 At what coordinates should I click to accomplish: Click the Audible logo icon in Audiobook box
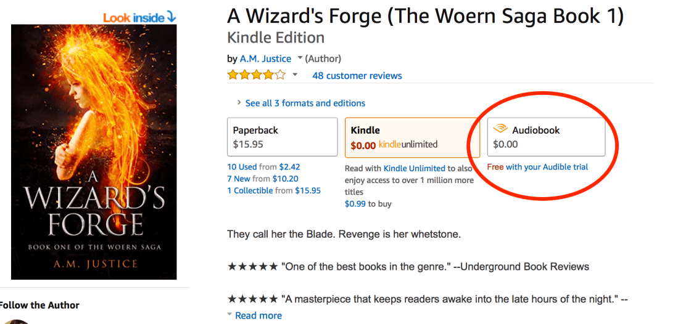pyautogui.click(x=500, y=130)
